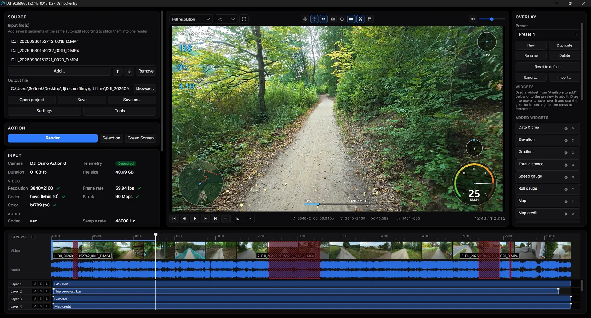This screenshot has height=318, width=591.
Task: Toggle the grid overlay icon
Action: click(305, 19)
